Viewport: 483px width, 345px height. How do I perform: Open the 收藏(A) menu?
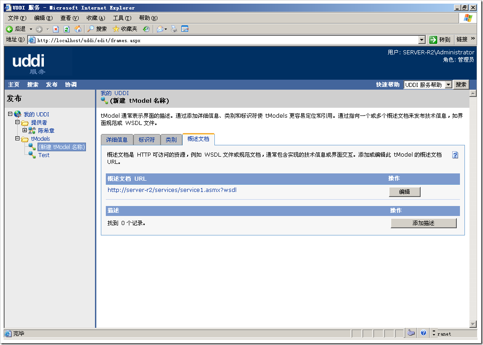click(96, 18)
